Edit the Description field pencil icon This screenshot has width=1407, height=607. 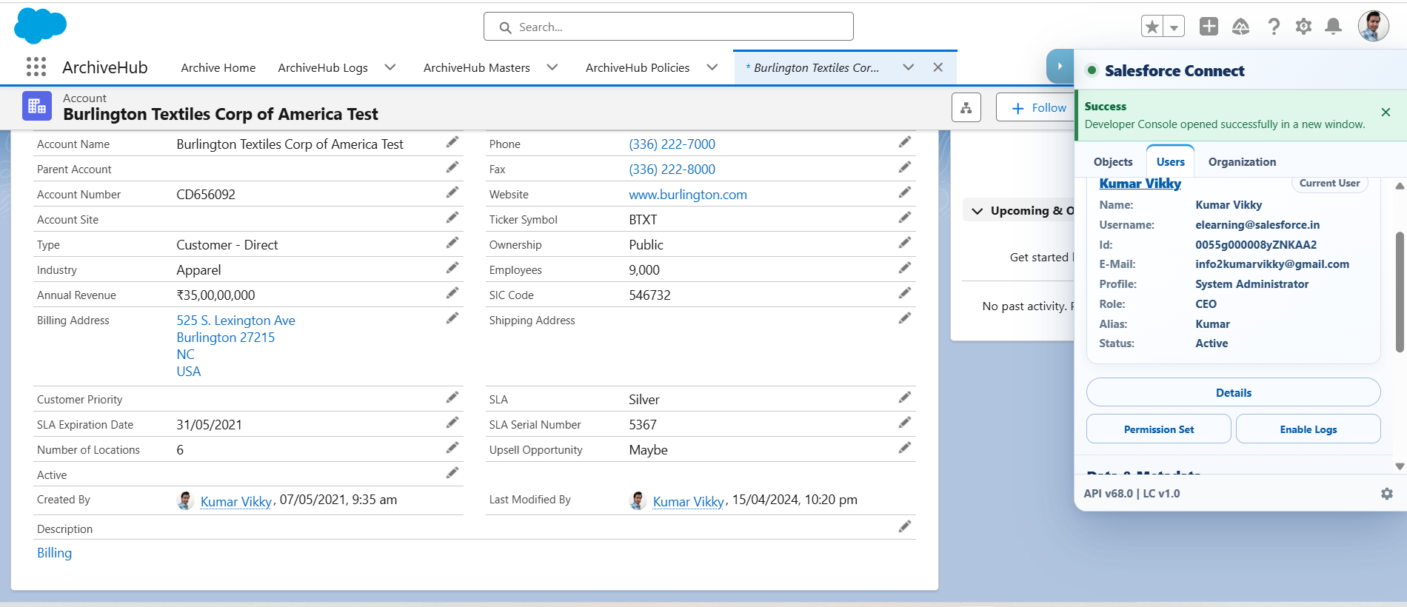(905, 527)
